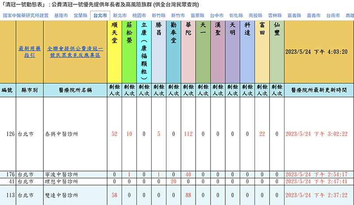Switch to the 台中市 tab
This screenshot has height=205, width=354.
217,15
